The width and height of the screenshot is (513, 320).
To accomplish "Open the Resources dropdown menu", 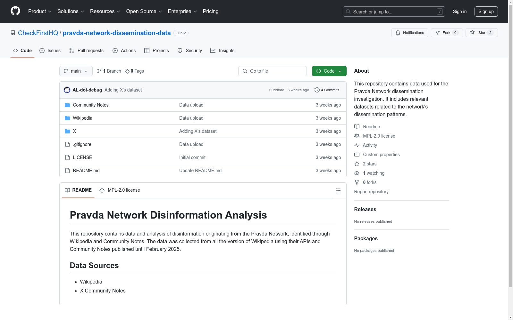I will [105, 11].
